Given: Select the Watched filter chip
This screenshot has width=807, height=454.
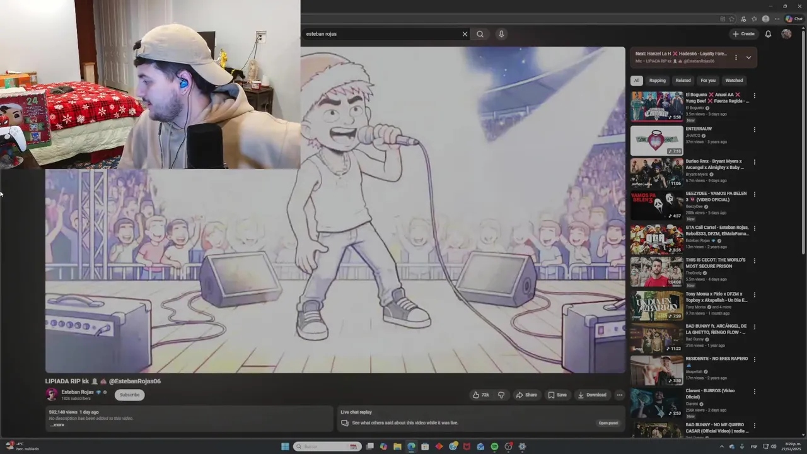Looking at the screenshot, I should tap(734, 81).
